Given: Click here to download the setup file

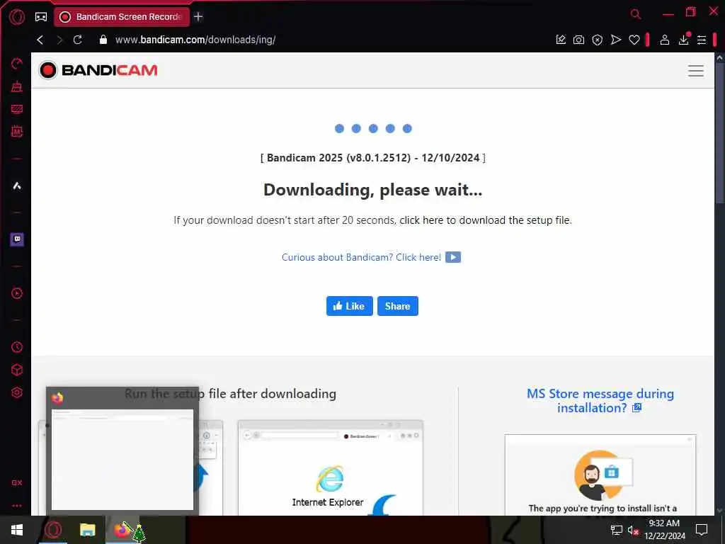Looking at the screenshot, I should click(485, 220).
